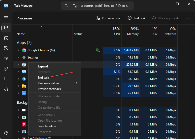
Task: Expand the Settings process group
Action: pyautogui.click(x=18, y=57)
